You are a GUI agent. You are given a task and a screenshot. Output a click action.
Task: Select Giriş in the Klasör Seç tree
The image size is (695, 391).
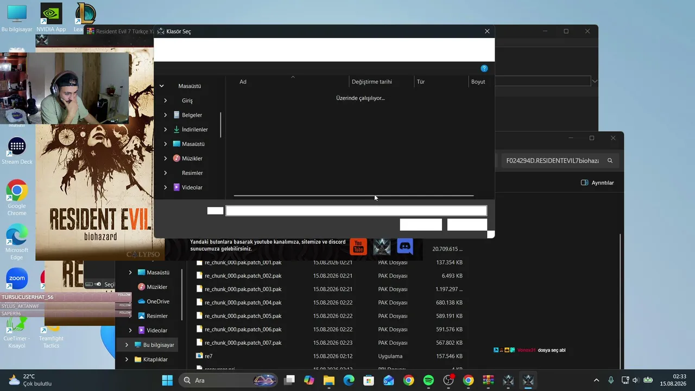pyautogui.click(x=187, y=100)
